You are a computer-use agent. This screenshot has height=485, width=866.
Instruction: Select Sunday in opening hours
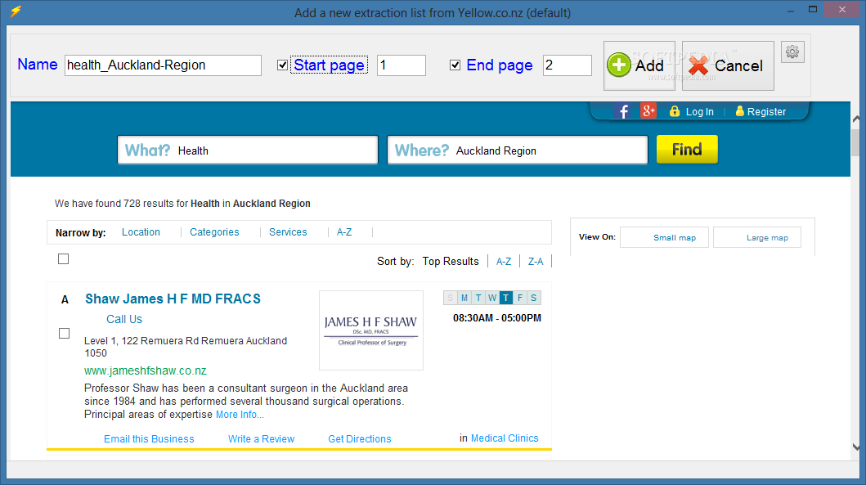pos(450,298)
